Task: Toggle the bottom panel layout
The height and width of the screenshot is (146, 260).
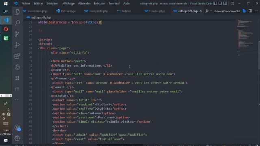Action: click(x=220, y=3)
